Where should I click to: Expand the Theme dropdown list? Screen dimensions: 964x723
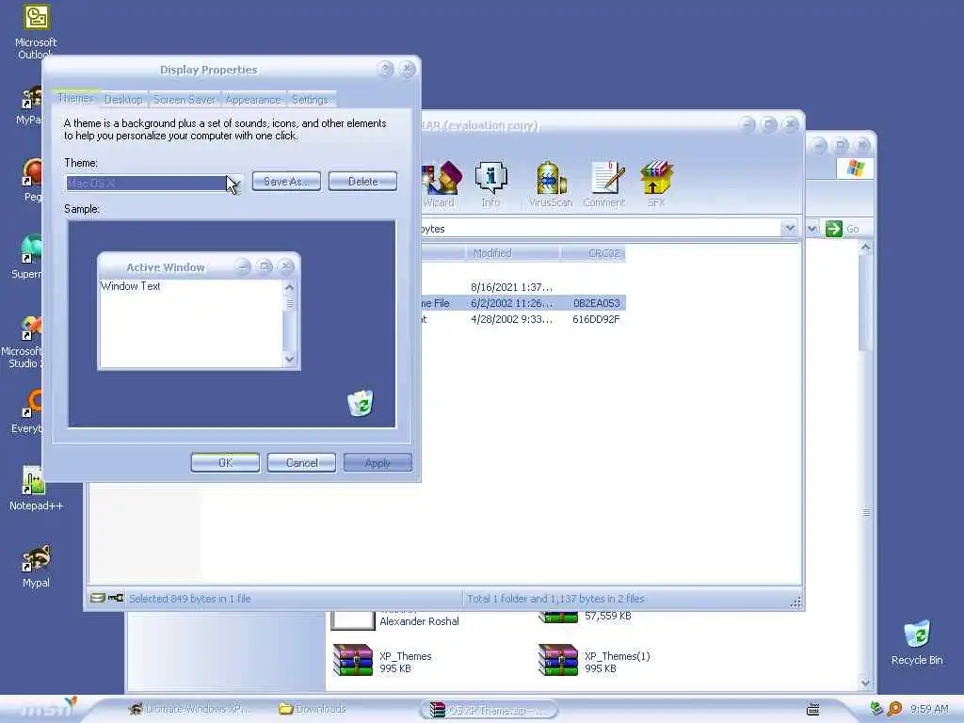(234, 184)
